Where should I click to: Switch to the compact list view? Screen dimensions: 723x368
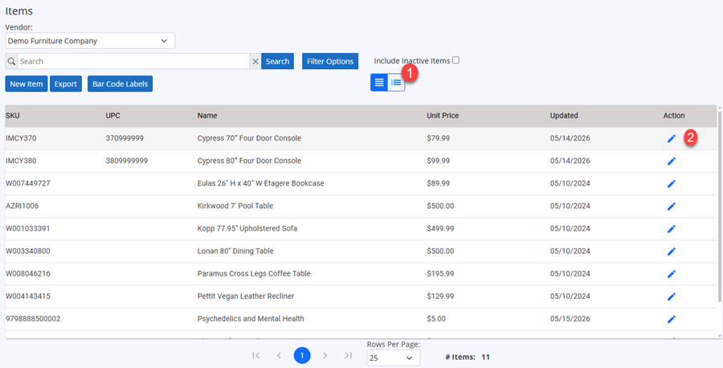(379, 83)
